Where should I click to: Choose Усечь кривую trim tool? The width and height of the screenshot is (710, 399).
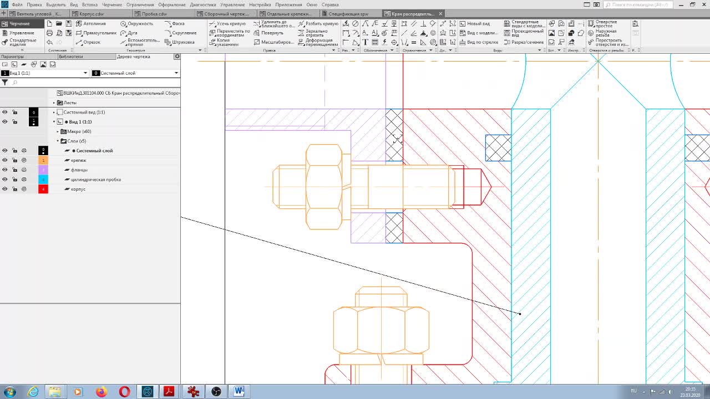[x=227, y=24]
